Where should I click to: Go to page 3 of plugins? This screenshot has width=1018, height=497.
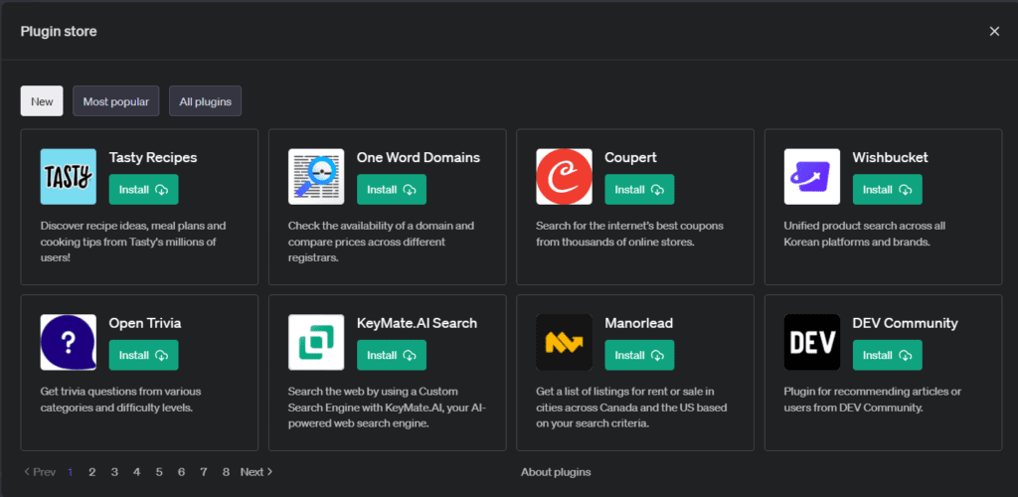tap(114, 472)
